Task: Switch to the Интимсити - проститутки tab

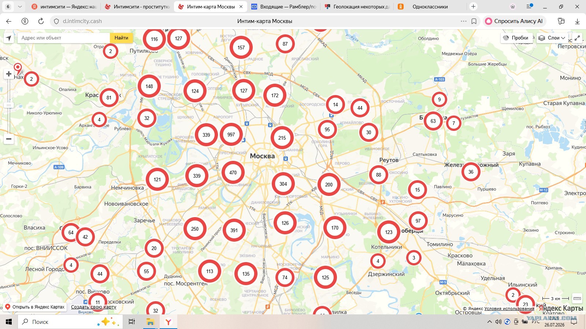Action: coord(137,7)
